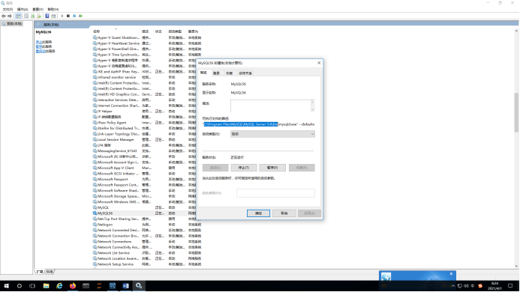Open the Log On tab in dialog

[216, 73]
